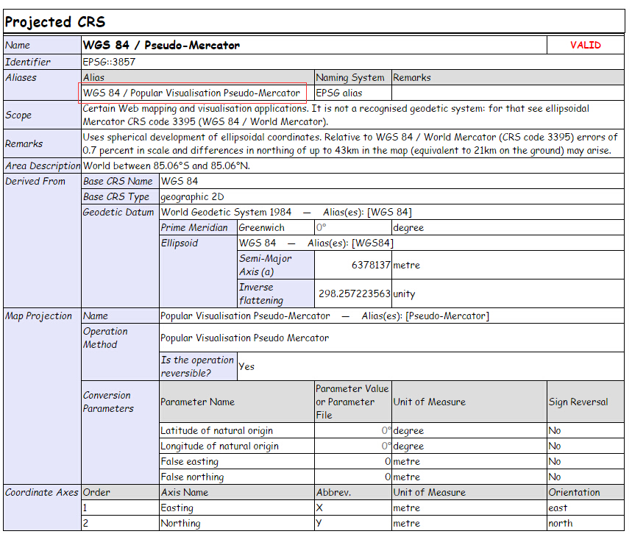Select identifier value EPSG::3857
The image size is (632, 534).
109,62
